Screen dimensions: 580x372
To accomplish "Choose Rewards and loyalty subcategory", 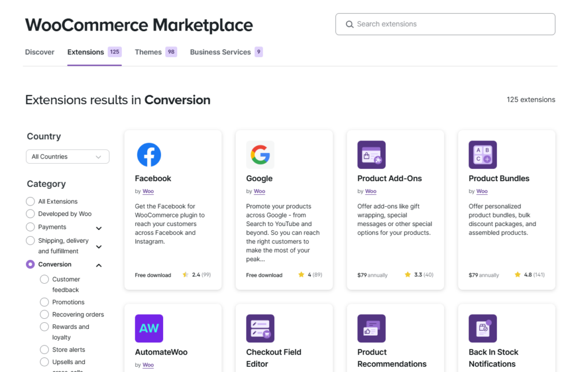I will (x=44, y=327).
